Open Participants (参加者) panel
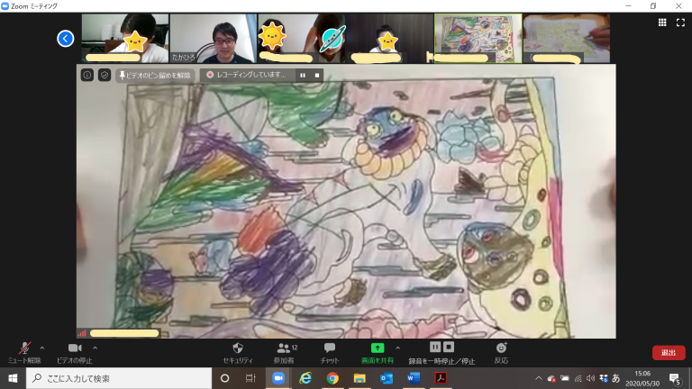Viewport: 692px width, 389px height. 287,348
